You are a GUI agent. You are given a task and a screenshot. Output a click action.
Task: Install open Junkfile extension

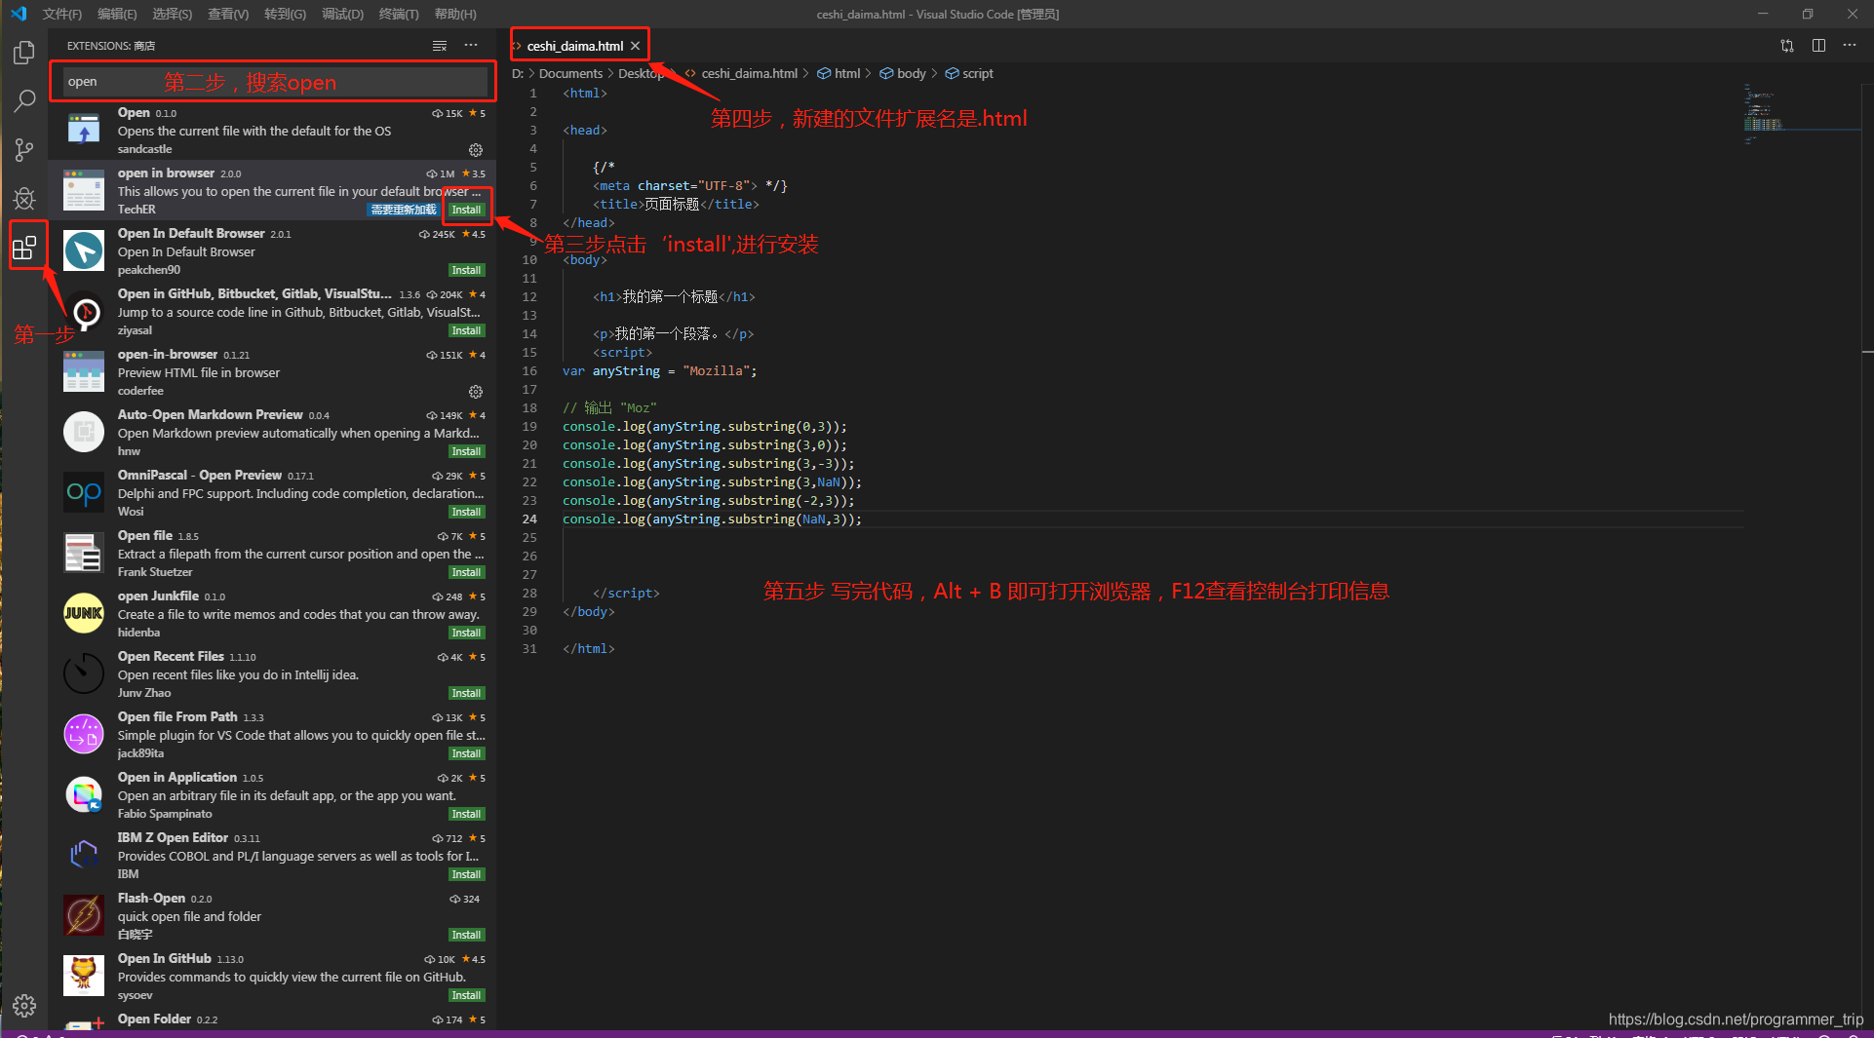[x=466, y=633]
